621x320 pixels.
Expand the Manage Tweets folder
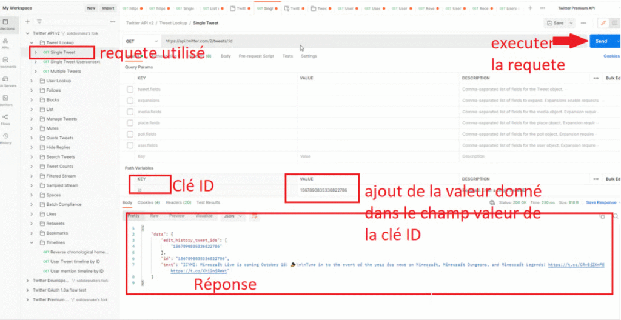coord(32,119)
